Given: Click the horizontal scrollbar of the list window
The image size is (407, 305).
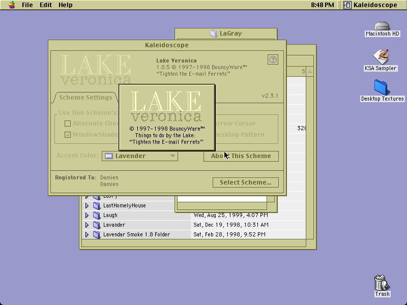Looking at the screenshot, I should (194, 243).
